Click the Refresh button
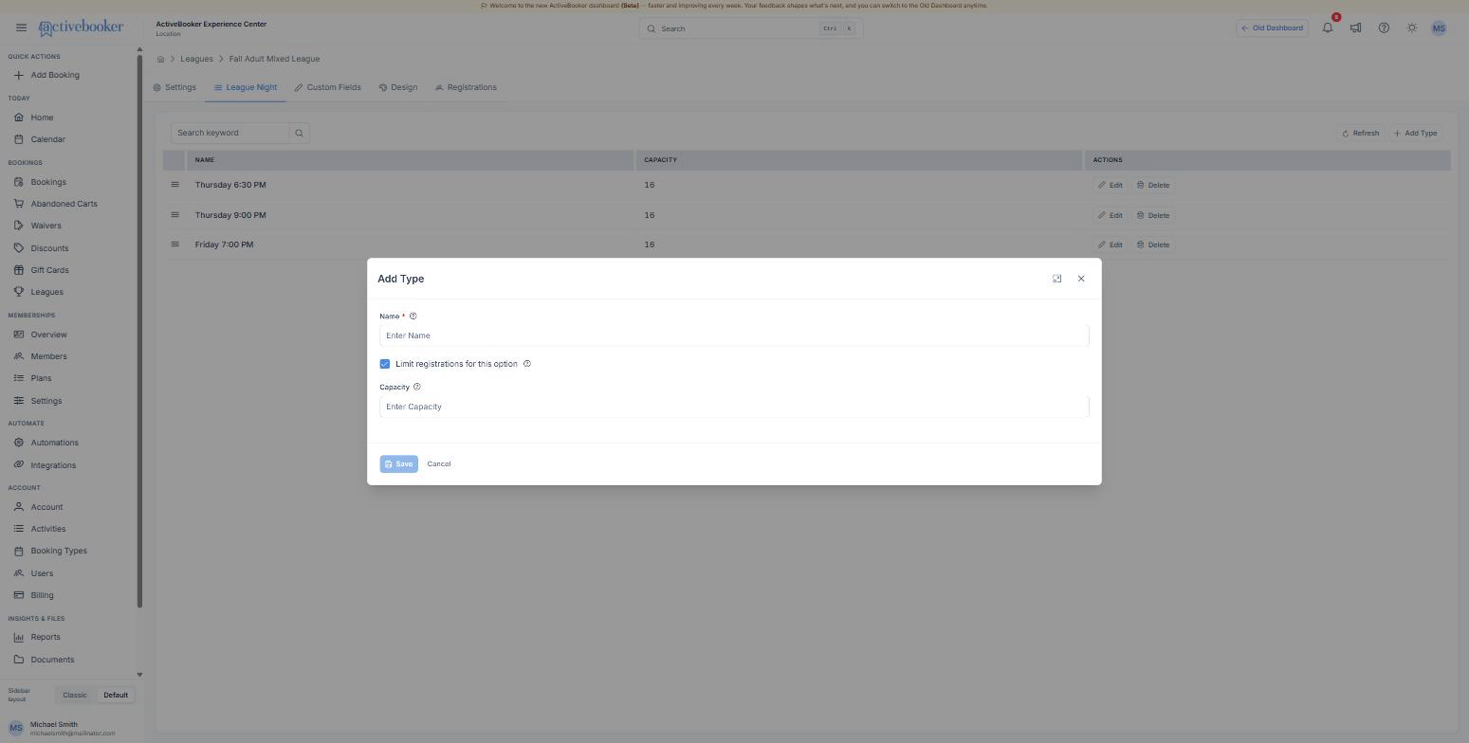 point(1361,134)
